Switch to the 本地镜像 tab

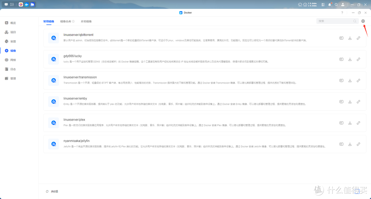[x=86, y=22]
